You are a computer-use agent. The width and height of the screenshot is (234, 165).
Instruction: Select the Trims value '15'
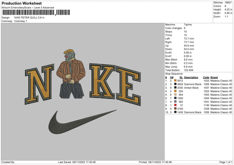point(185,35)
